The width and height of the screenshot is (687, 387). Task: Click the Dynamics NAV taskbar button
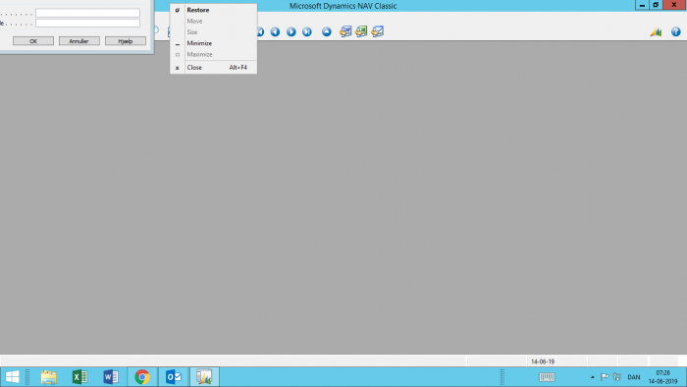click(204, 377)
